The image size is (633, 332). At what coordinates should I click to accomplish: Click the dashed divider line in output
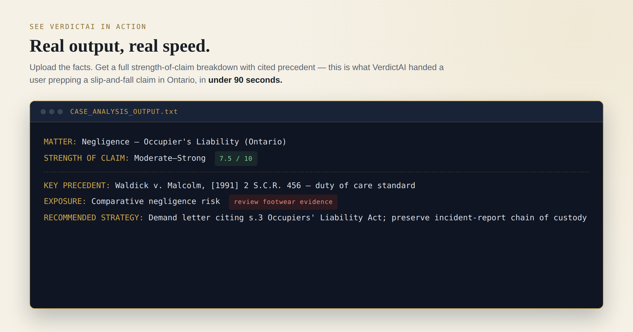(x=316, y=172)
